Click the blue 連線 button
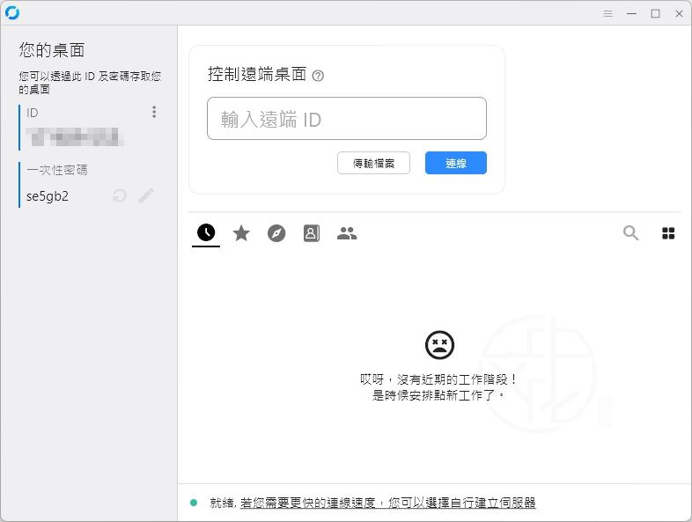 coord(455,163)
